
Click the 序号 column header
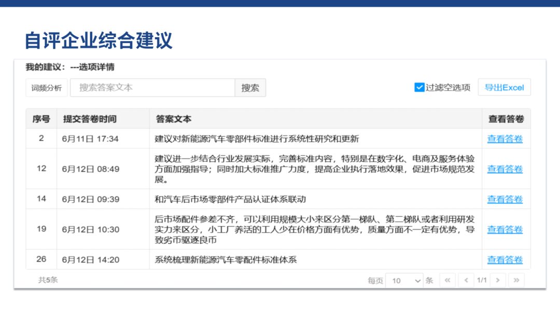pyautogui.click(x=41, y=119)
